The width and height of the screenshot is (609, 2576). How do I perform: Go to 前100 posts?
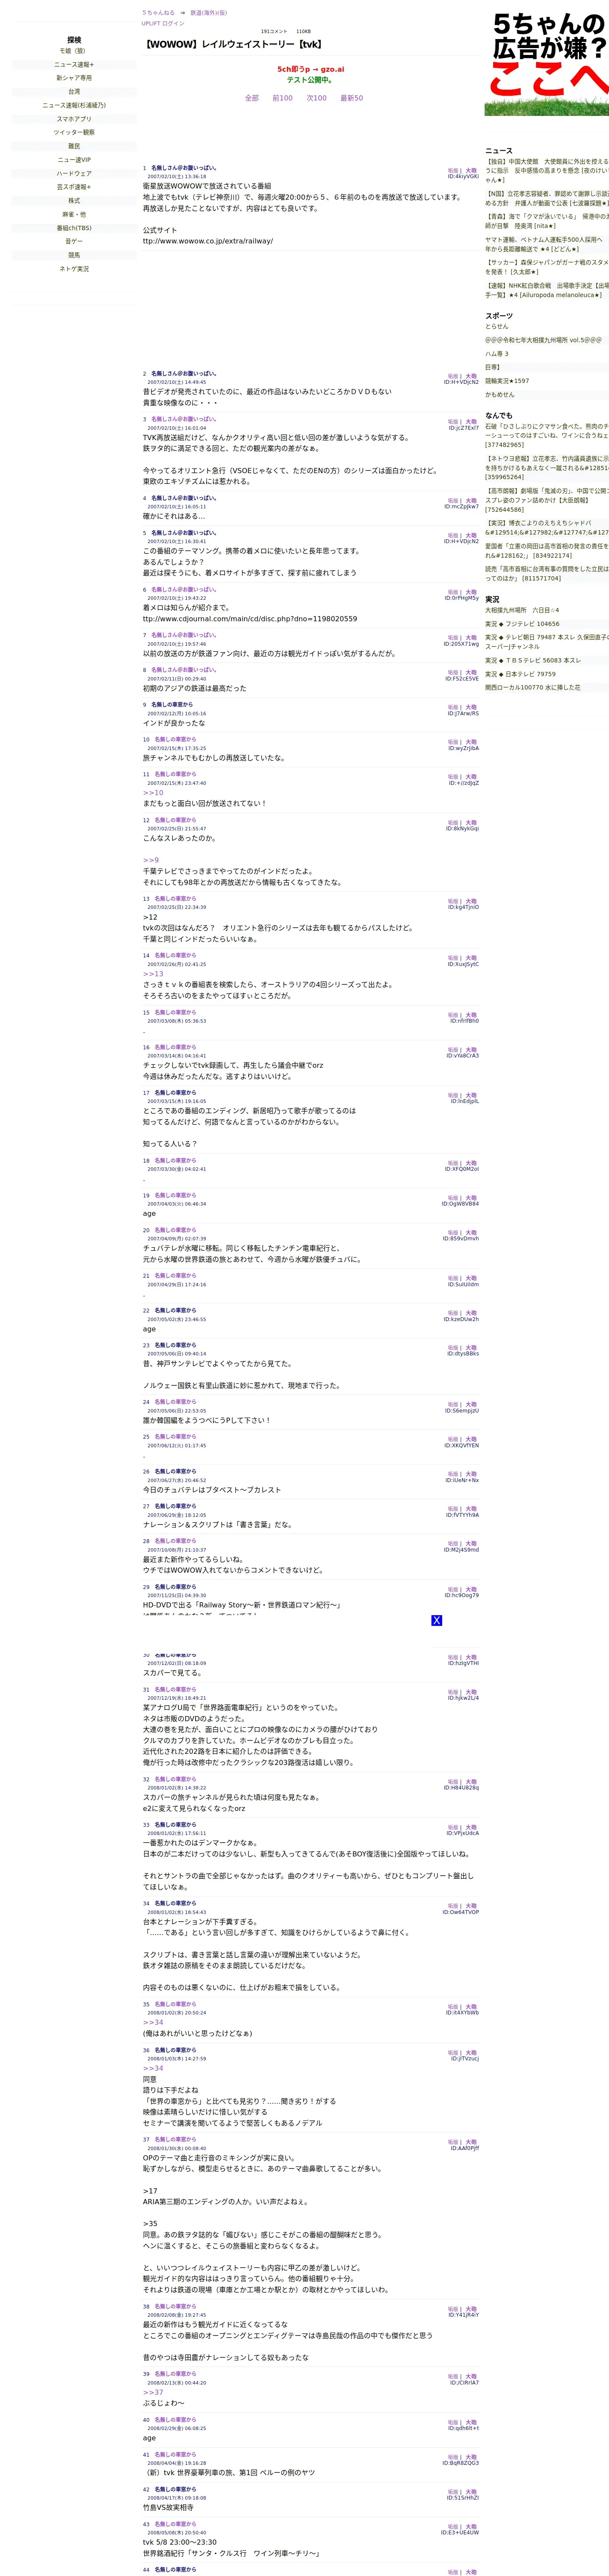click(283, 98)
